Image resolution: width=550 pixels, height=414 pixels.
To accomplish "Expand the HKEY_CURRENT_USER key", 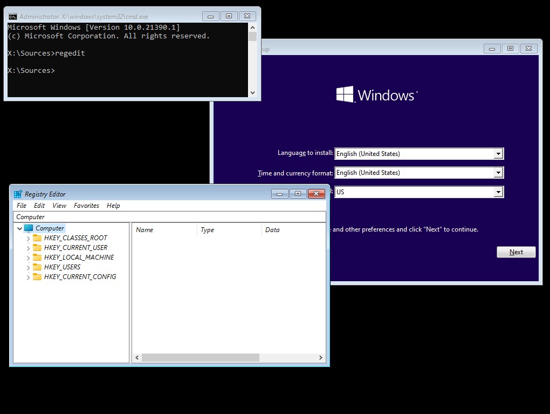I will click(28, 248).
